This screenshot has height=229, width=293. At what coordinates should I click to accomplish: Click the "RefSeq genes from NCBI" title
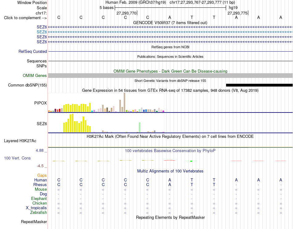170,47
